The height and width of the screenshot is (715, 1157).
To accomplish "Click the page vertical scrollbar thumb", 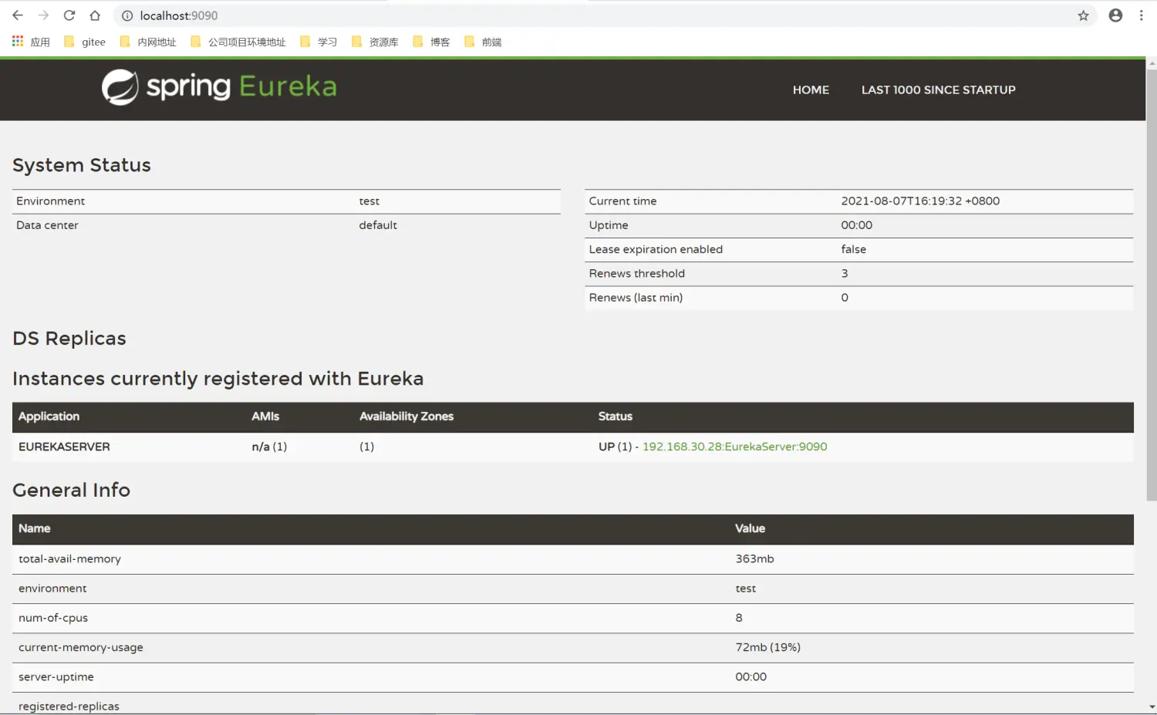I will 1152,285.
